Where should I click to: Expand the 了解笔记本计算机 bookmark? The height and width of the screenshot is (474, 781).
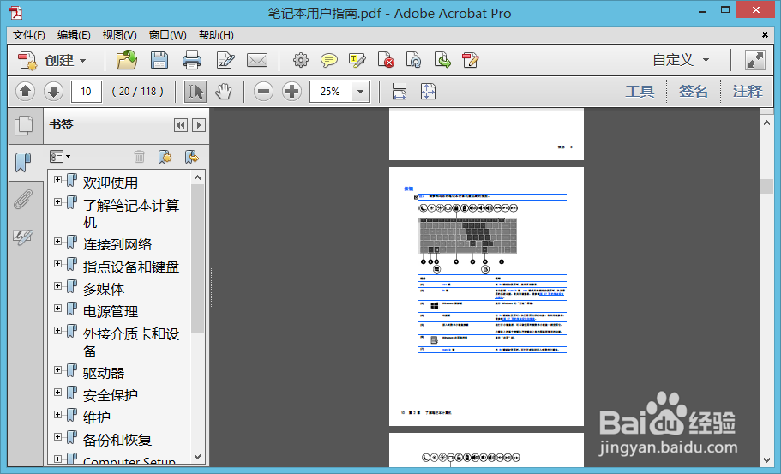click(x=57, y=201)
